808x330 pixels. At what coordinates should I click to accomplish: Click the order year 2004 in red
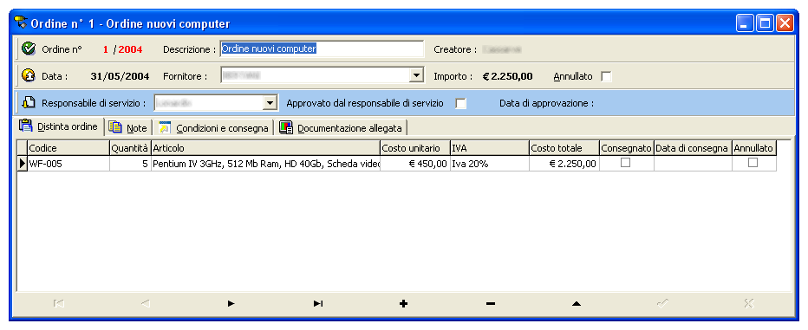pos(131,49)
